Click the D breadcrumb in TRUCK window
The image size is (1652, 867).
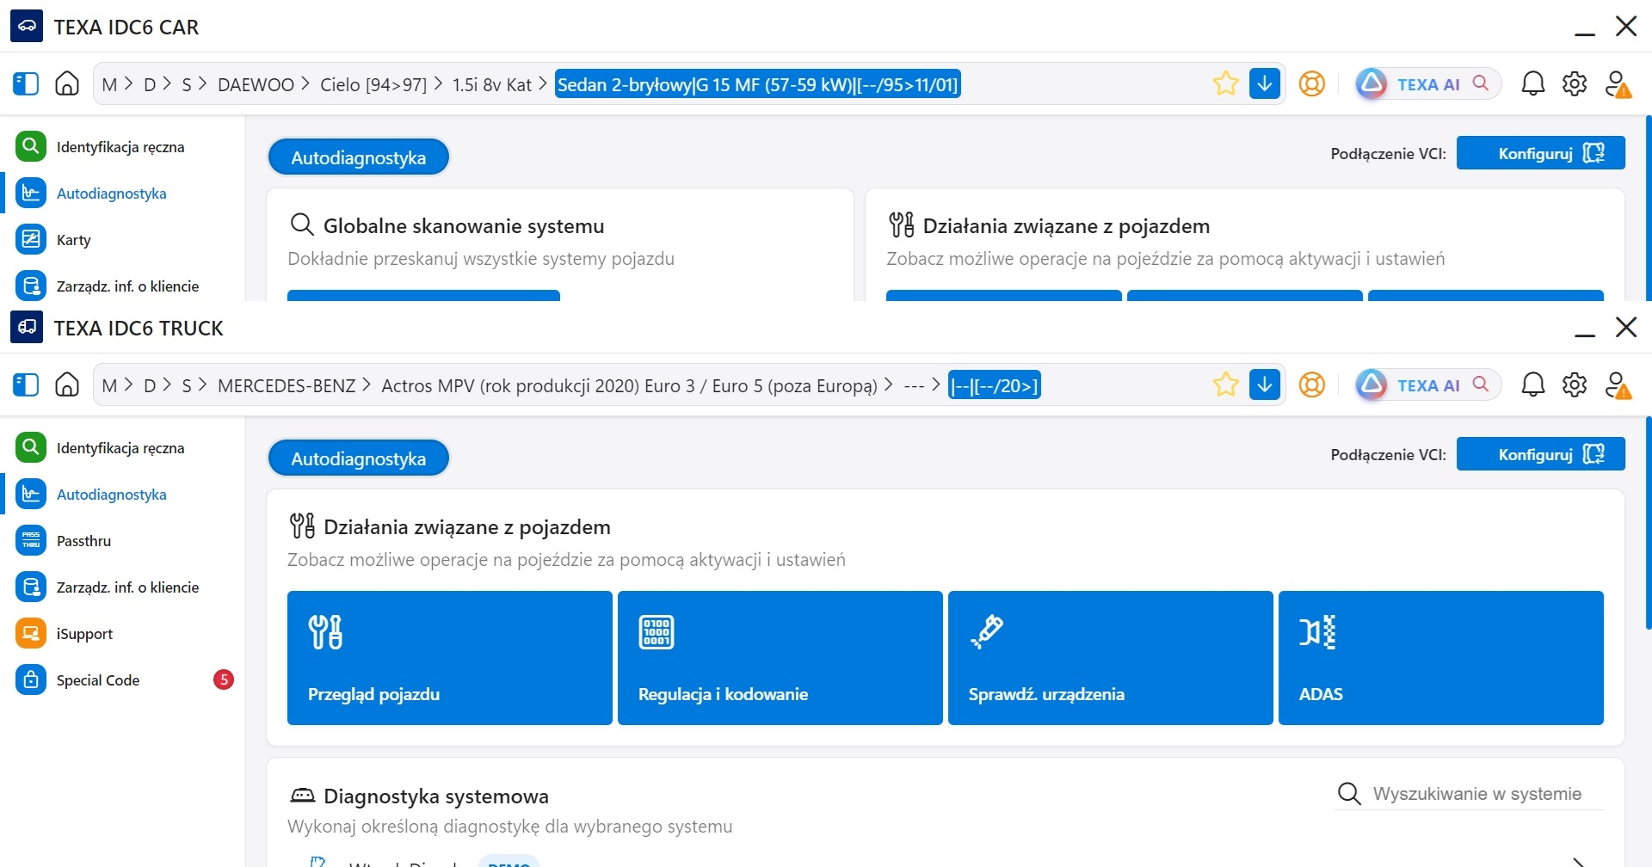[150, 385]
